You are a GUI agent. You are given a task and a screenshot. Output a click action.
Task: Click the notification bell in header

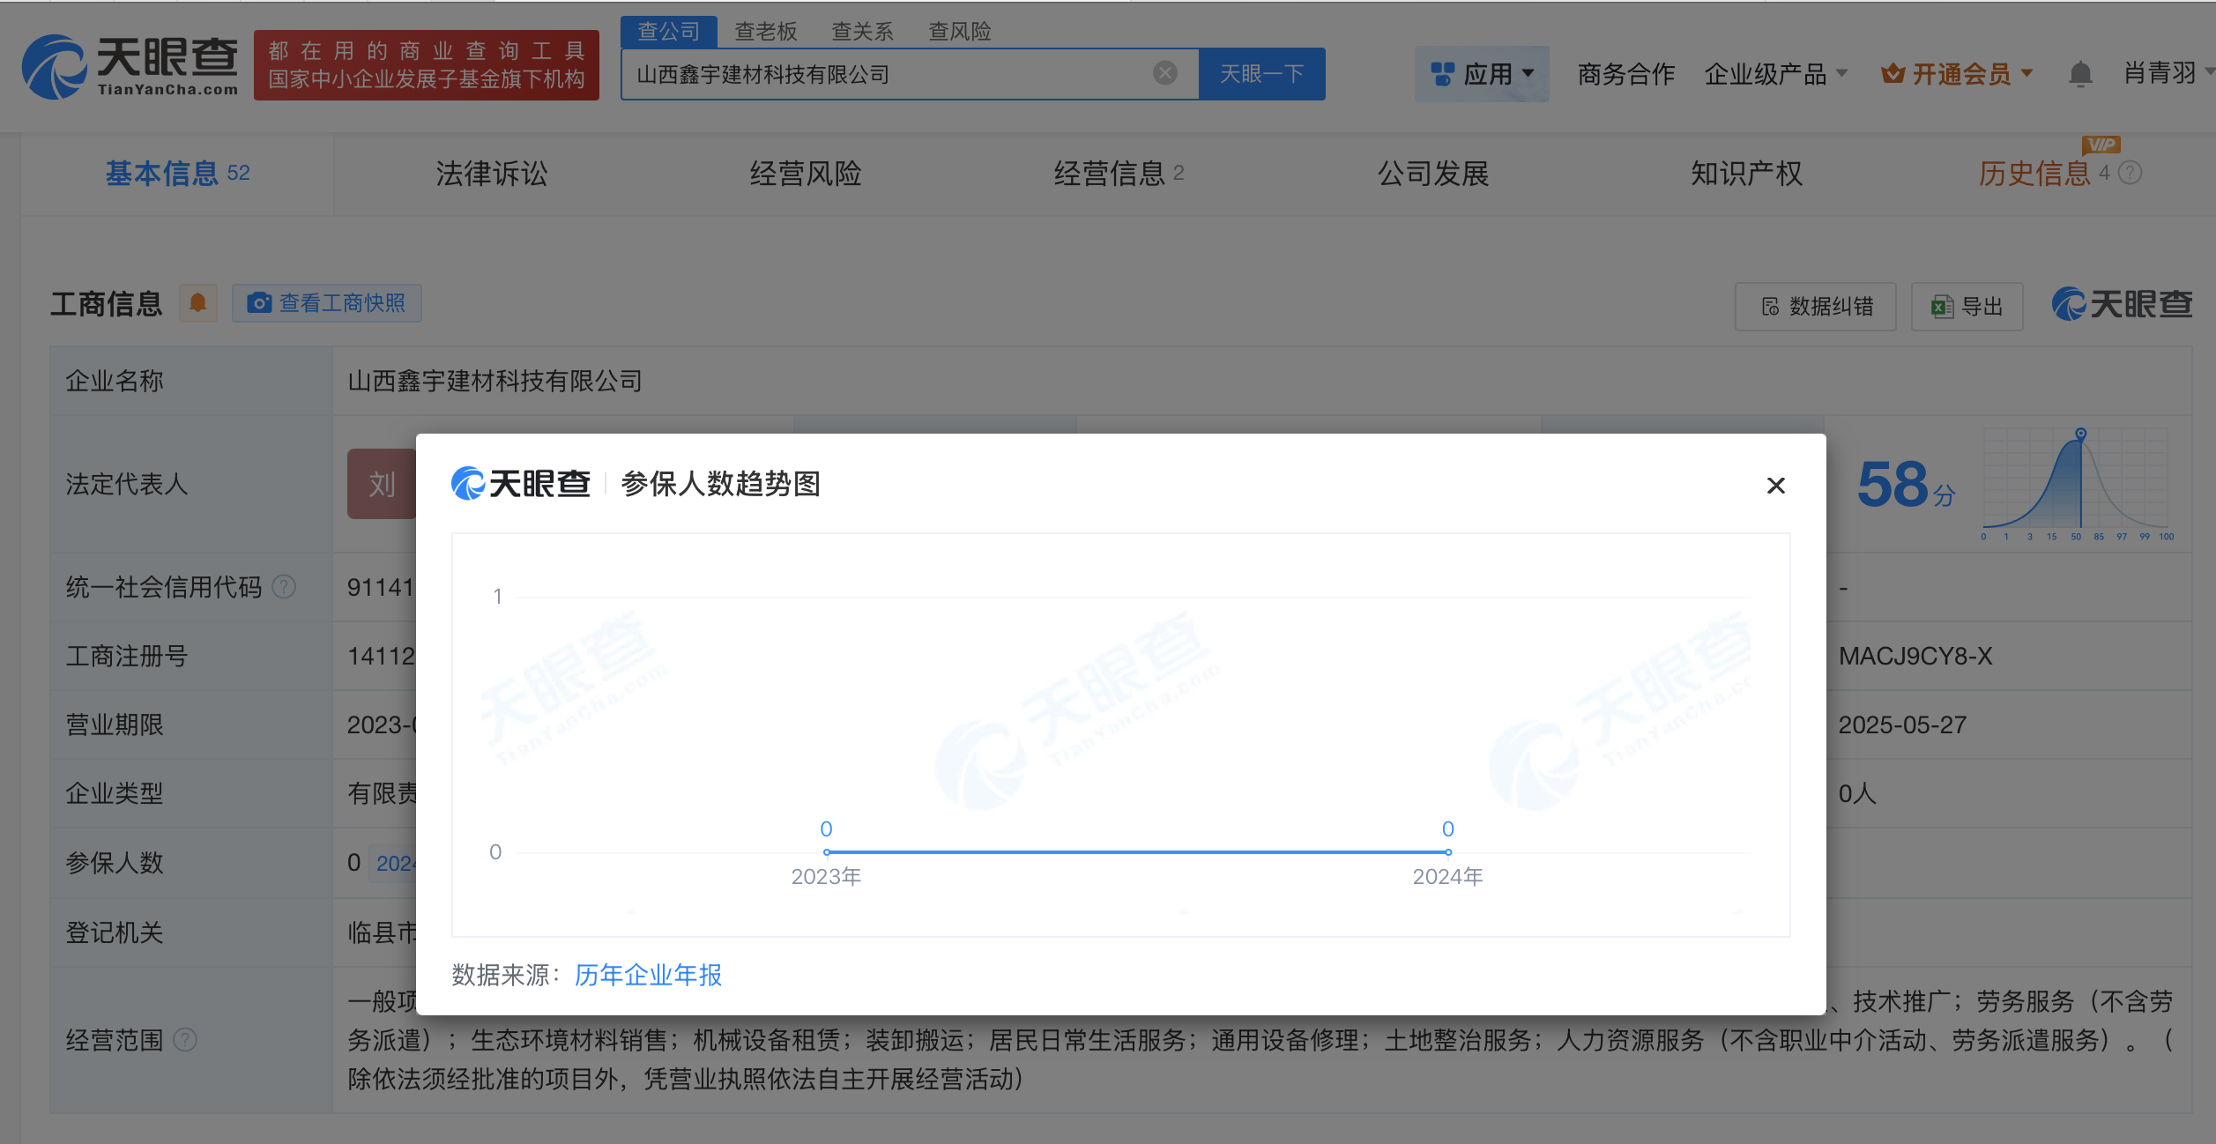(x=2079, y=74)
